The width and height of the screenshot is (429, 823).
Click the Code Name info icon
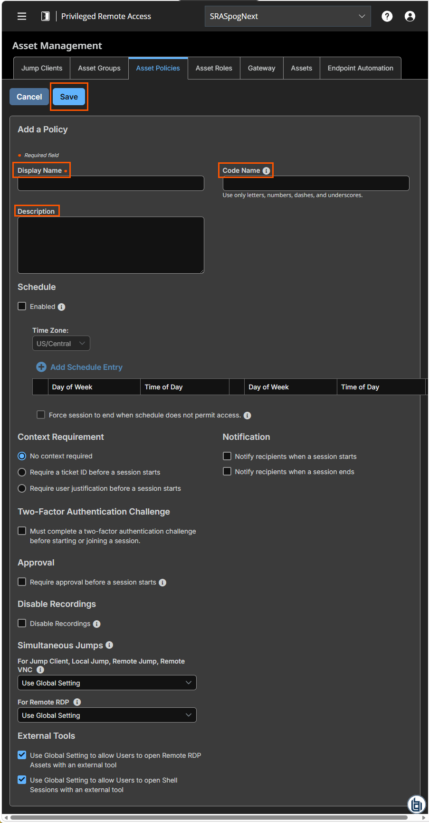click(267, 171)
